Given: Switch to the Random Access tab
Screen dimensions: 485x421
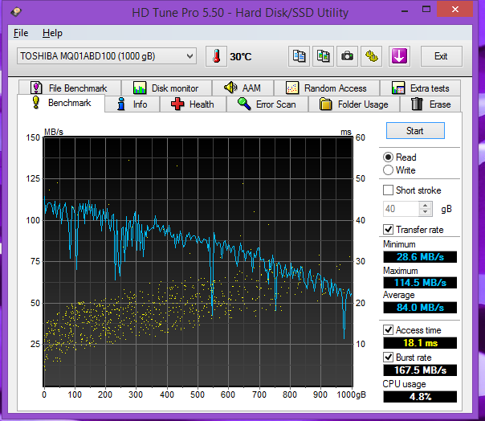Looking at the screenshot, I should coord(327,88).
